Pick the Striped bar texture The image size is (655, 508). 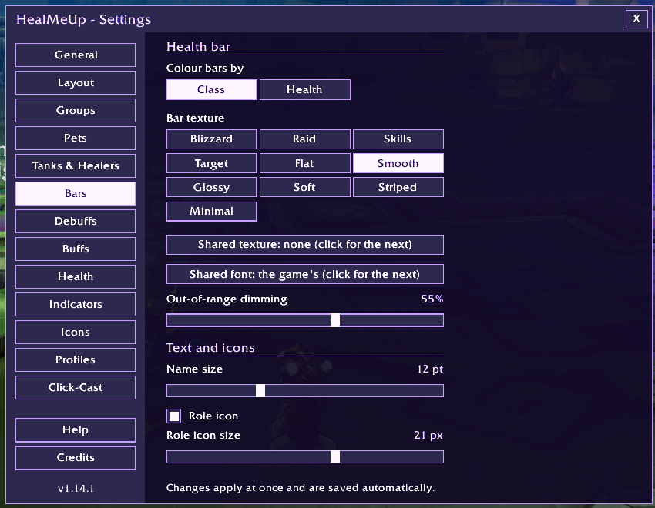click(x=398, y=187)
